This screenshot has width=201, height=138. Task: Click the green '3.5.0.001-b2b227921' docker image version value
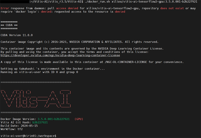[x=54, y=119]
